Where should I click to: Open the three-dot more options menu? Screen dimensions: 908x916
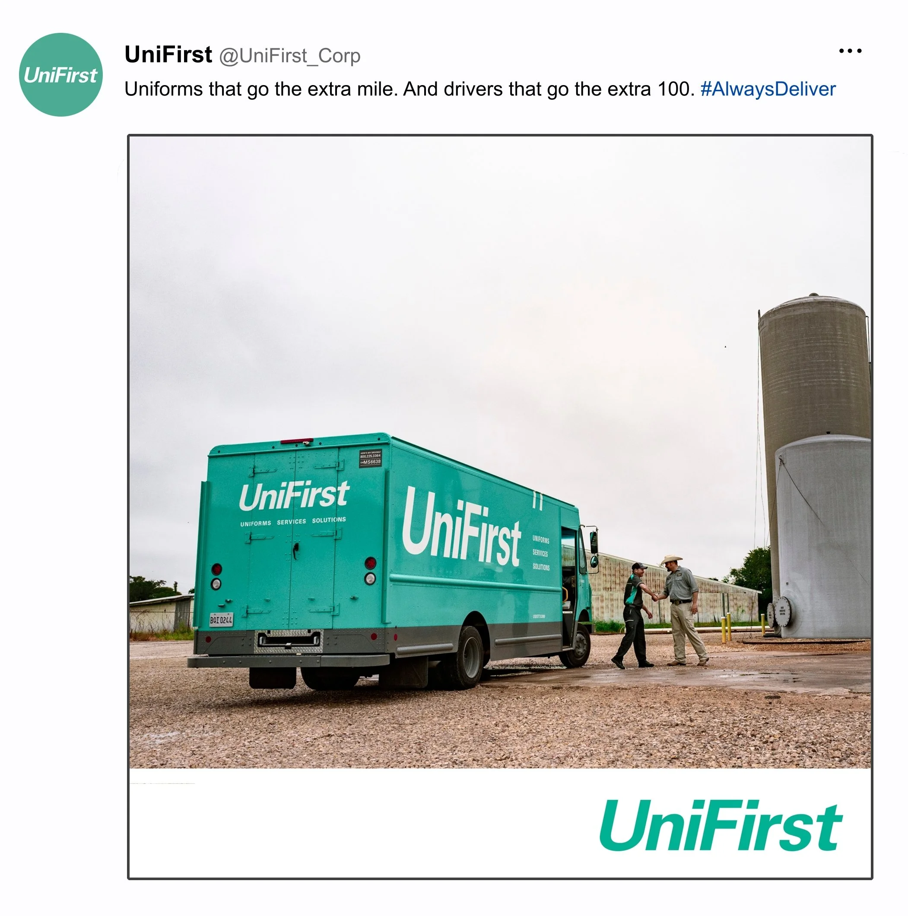coord(850,51)
